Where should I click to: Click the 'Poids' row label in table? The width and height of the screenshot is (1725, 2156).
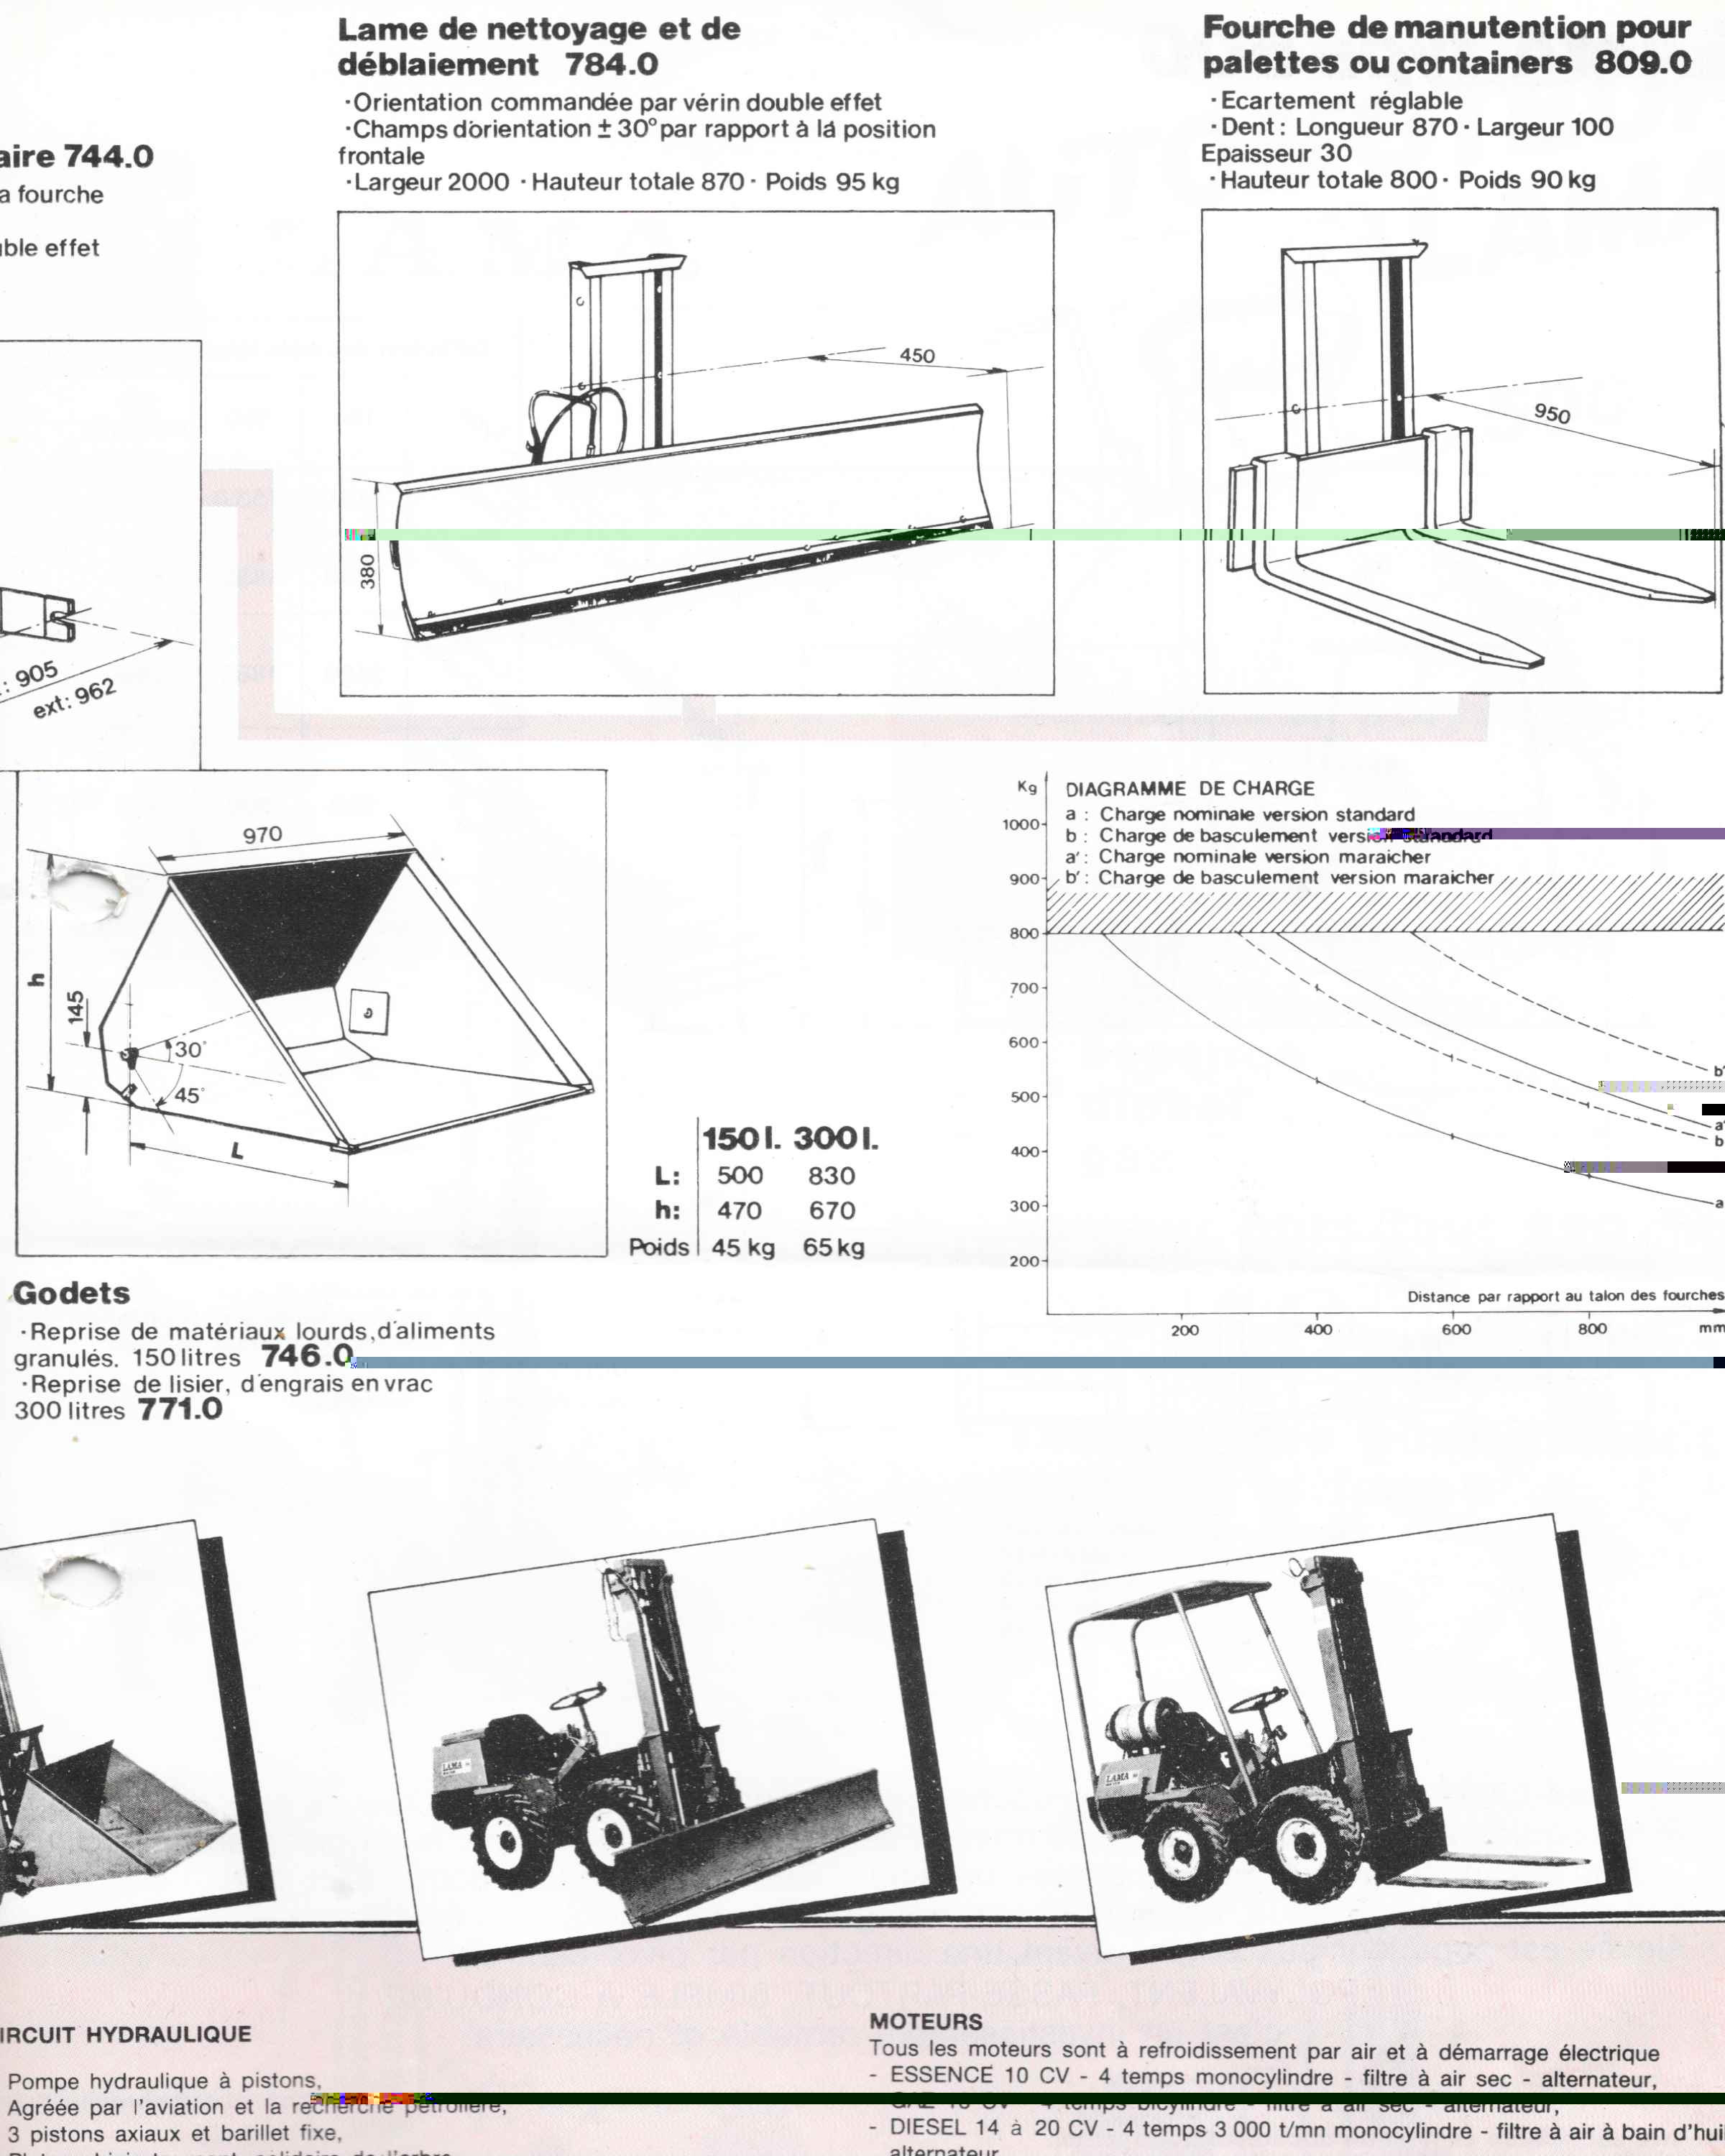coord(659,1247)
